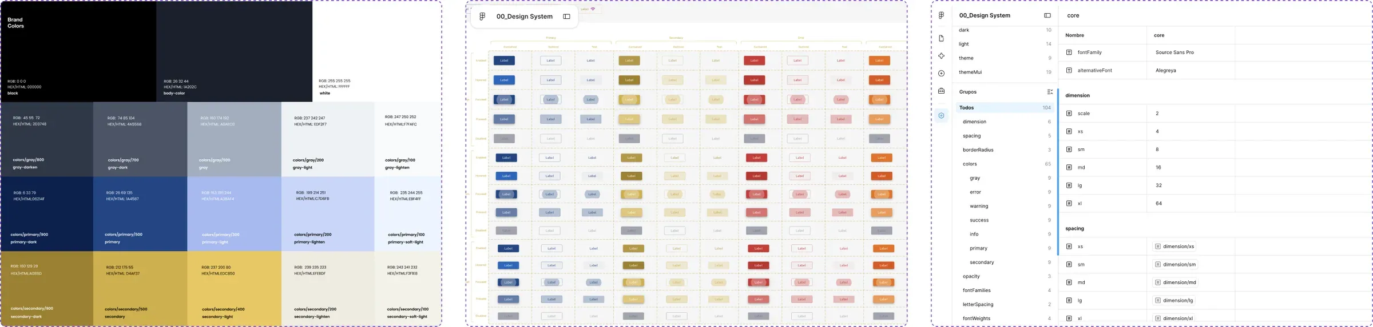The image size is (1373, 327).
Task: Select the light collection
Action: pos(1005,44)
